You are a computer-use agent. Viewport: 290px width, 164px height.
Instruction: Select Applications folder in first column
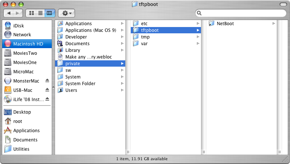pyautogui.click(x=90, y=24)
